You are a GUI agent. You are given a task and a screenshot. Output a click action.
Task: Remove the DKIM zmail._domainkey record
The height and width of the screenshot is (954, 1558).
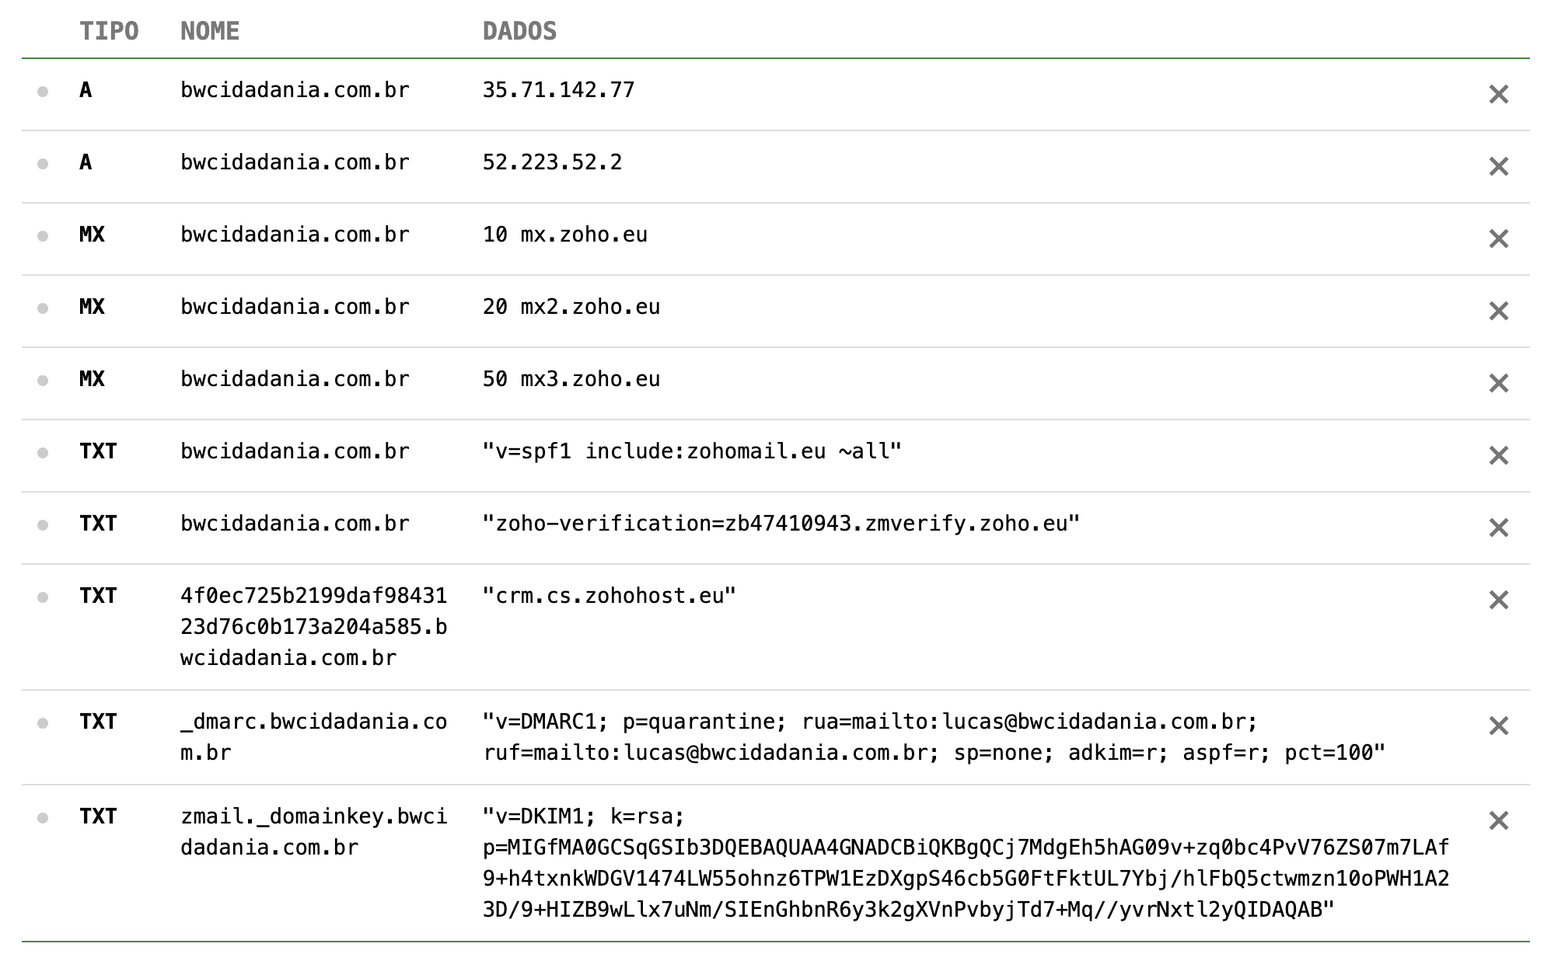pyautogui.click(x=1498, y=820)
